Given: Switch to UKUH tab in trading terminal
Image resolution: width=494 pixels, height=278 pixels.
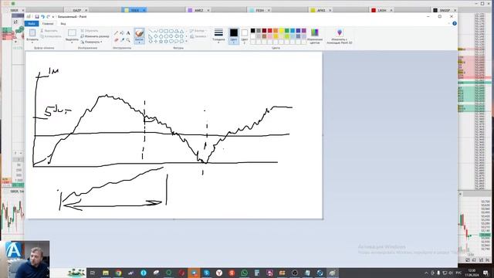Looking at the screenshot, I should (x=381, y=10).
